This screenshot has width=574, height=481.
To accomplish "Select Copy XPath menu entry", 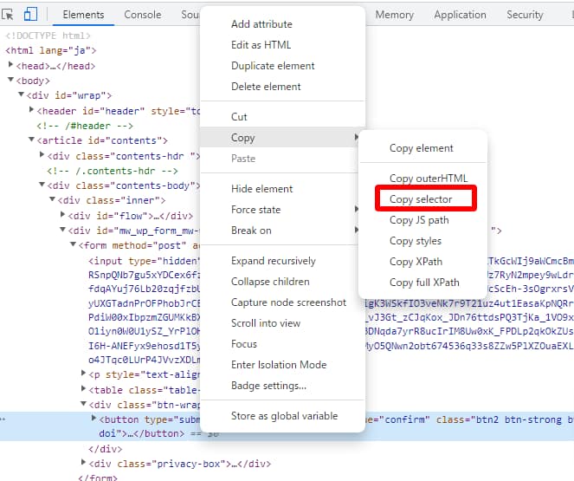I will pyautogui.click(x=416, y=262).
